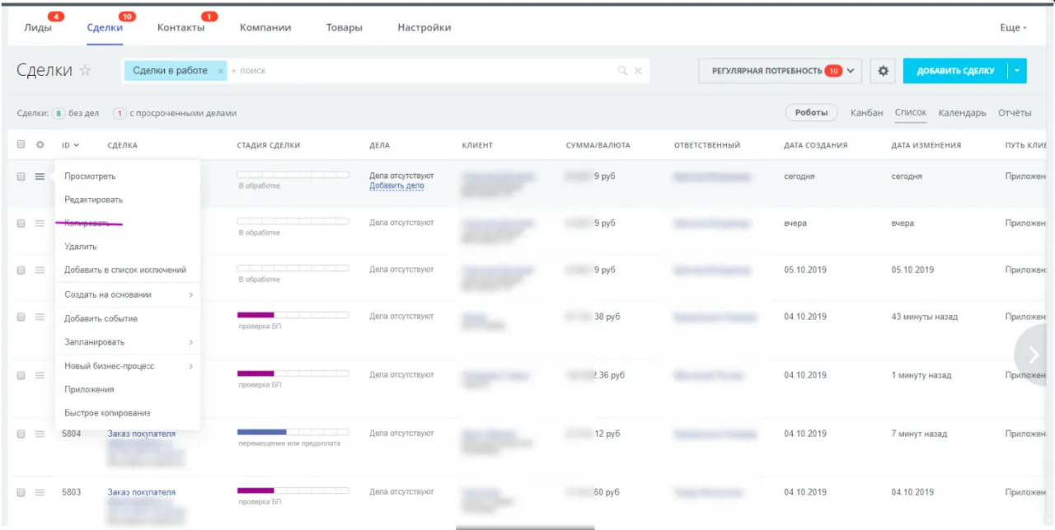Click the magnifier search icon in filter bar
1055x530 pixels.
(623, 71)
